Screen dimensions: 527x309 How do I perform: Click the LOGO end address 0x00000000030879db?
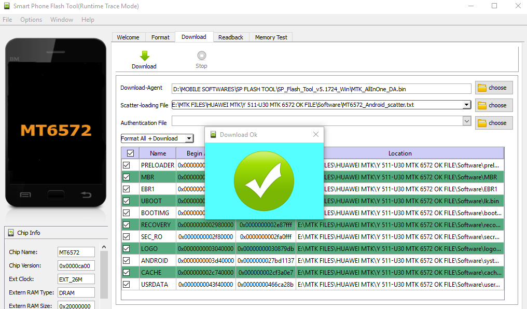pos(266,249)
